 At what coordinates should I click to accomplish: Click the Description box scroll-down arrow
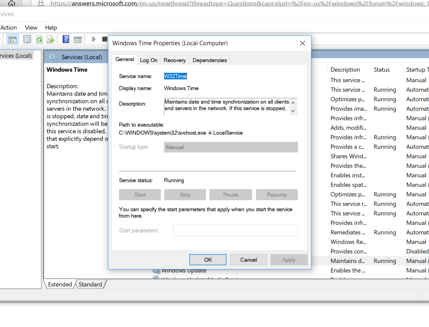(293, 111)
